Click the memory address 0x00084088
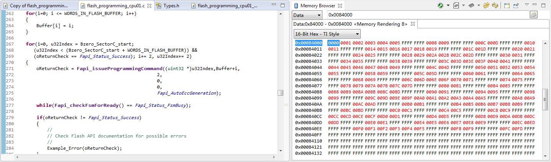The image size is (551, 162). pos(309,92)
